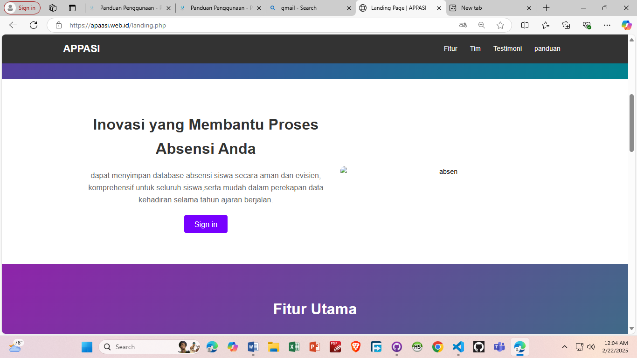Open the Settings and more menu
The width and height of the screenshot is (637, 358).
coord(607,25)
